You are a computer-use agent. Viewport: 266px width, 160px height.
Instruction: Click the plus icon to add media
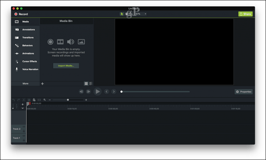42,84
